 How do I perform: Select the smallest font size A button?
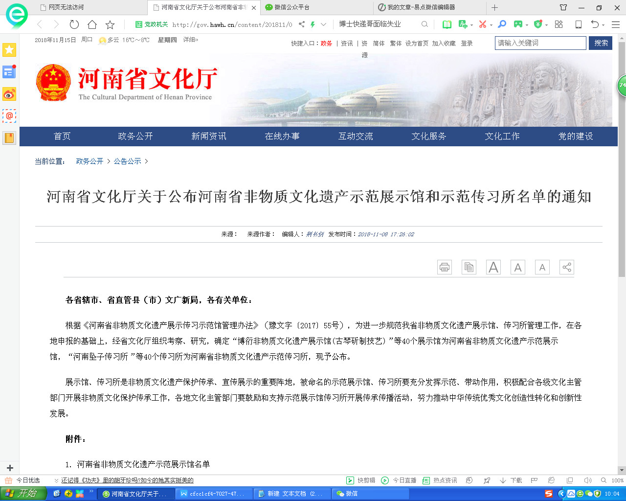(x=542, y=267)
